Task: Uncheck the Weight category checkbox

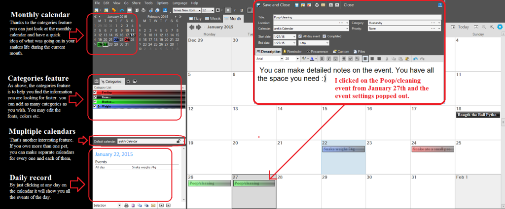Action: [95, 106]
